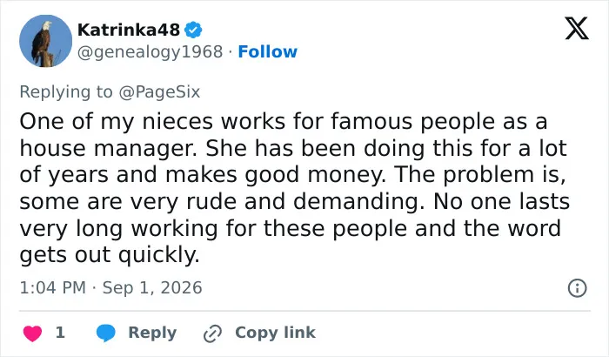Open the @genealogy1968 handle
Image resolution: width=609 pixels, height=357 pixels.
(x=151, y=51)
